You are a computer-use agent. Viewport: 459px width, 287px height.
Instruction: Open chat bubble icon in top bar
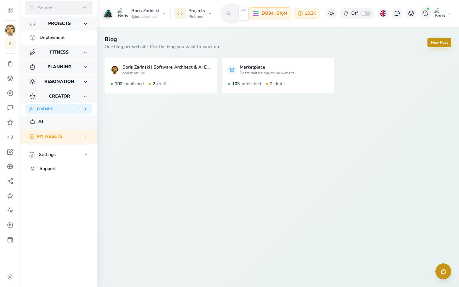click(397, 13)
